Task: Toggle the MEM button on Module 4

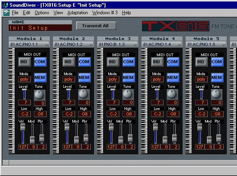Action: pyautogui.click(x=173, y=78)
